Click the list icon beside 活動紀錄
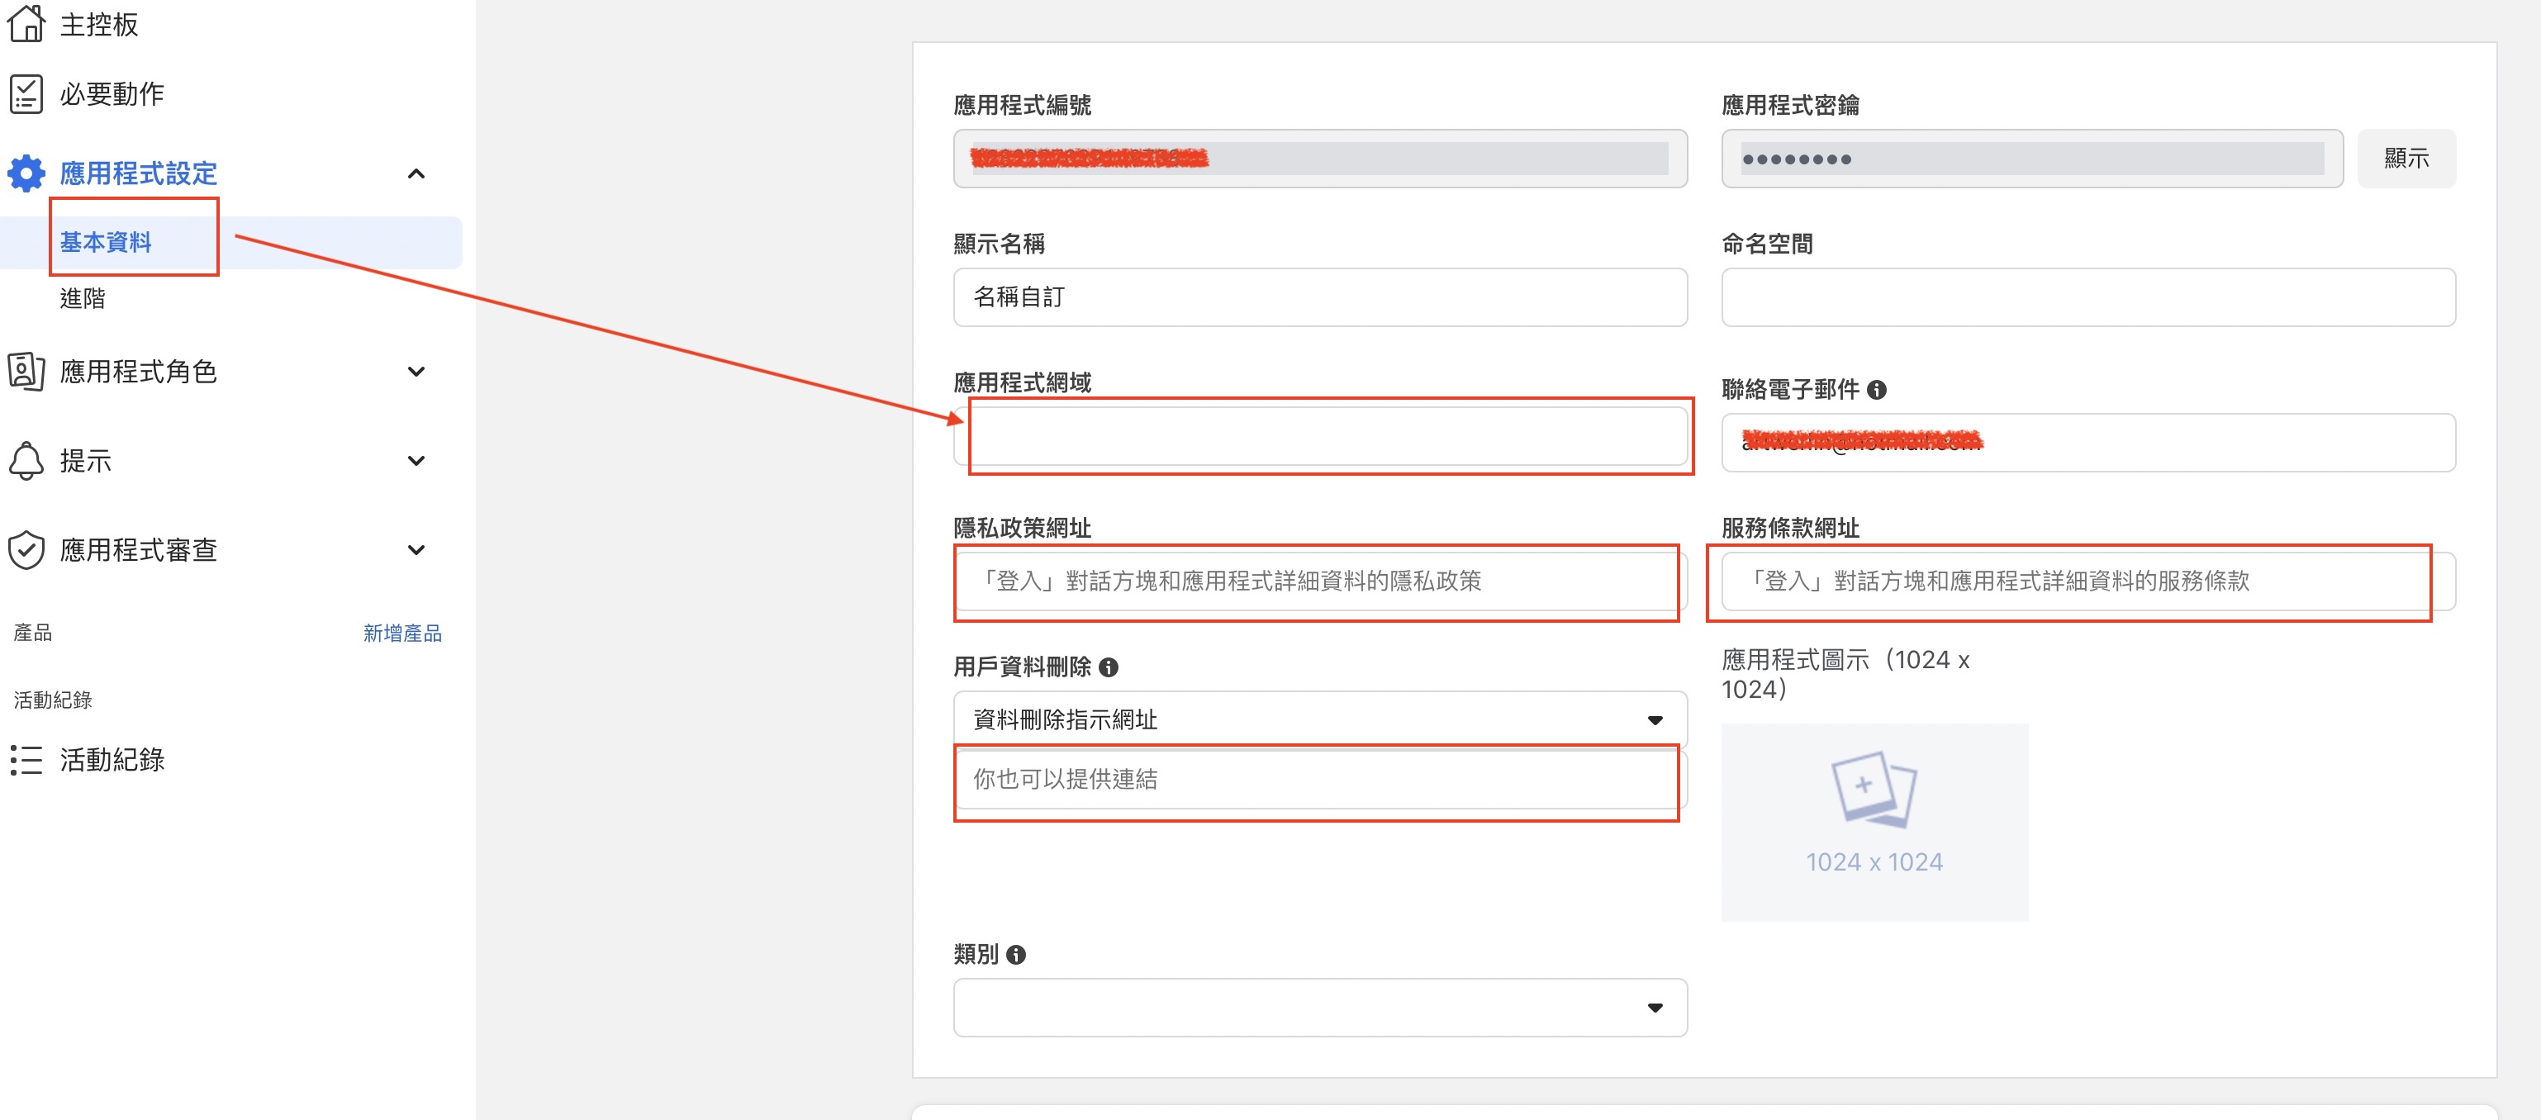The width and height of the screenshot is (2541, 1120). click(26, 760)
